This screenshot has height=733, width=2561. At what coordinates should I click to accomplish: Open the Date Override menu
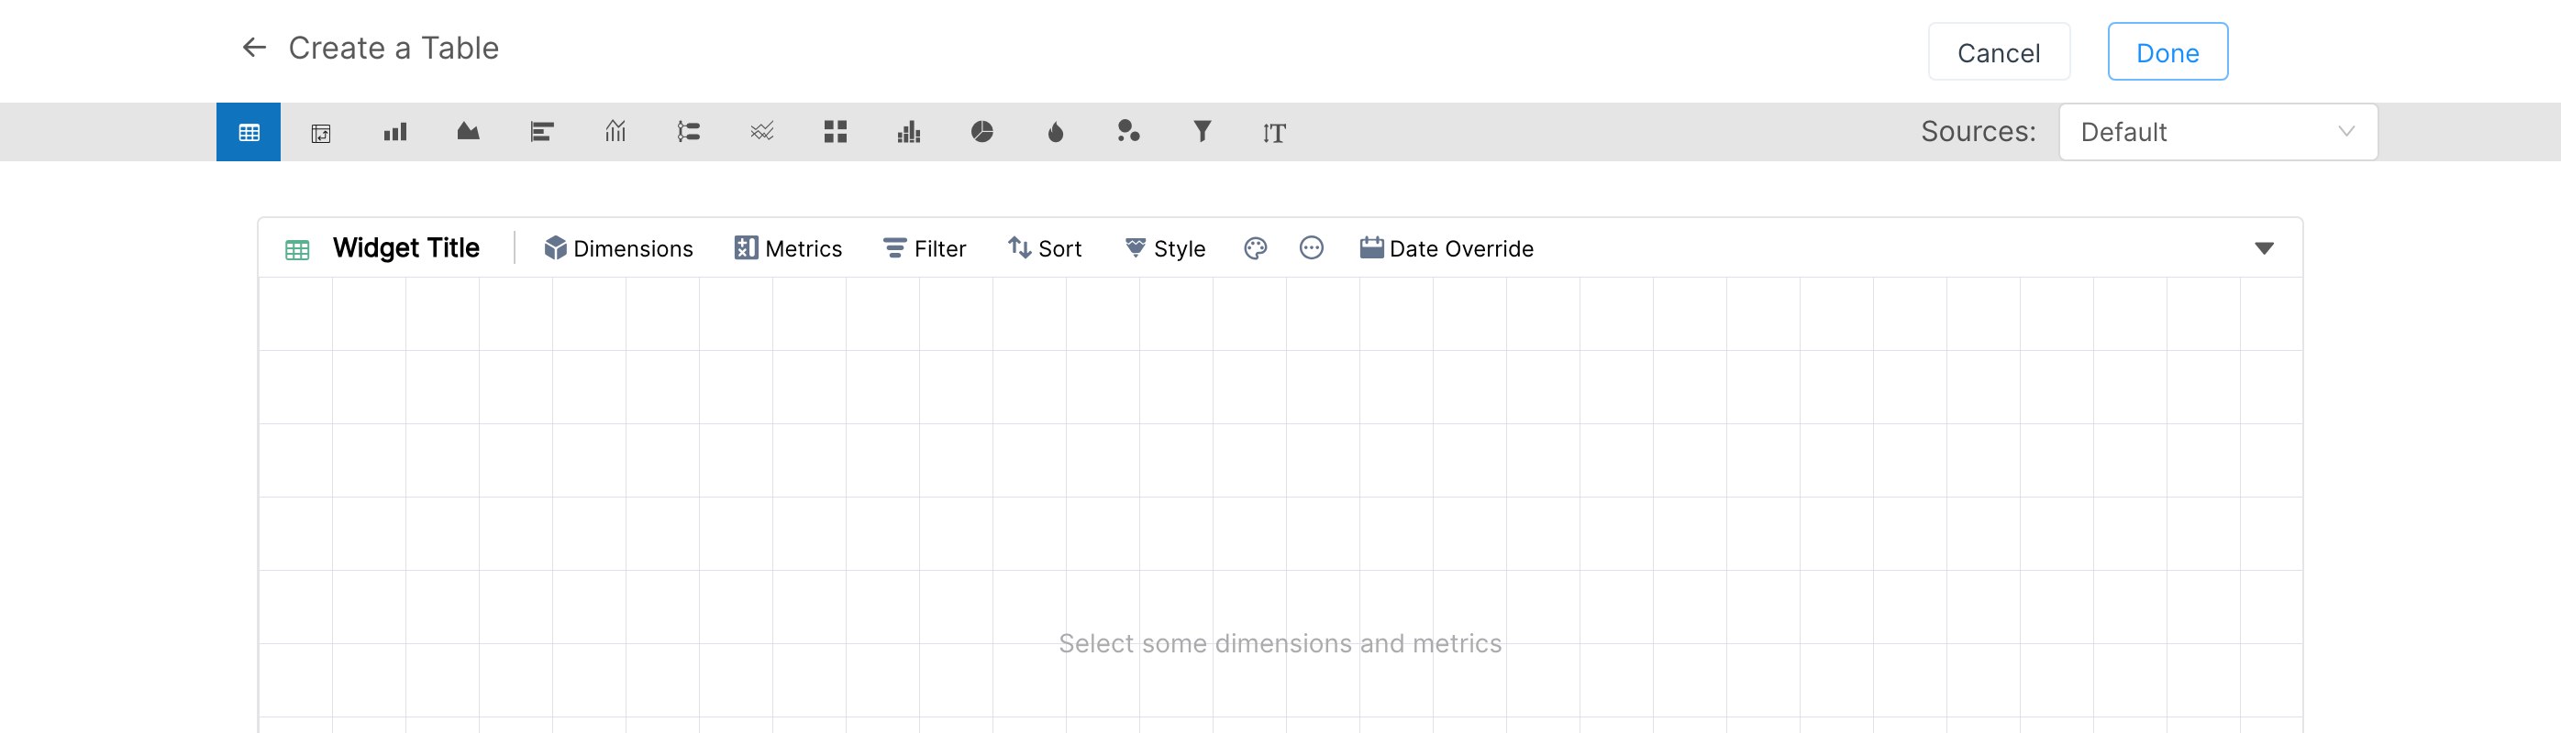(1447, 248)
